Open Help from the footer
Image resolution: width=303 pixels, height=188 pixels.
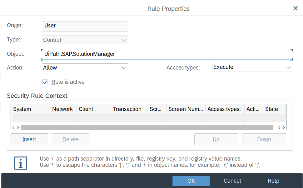point(273,181)
